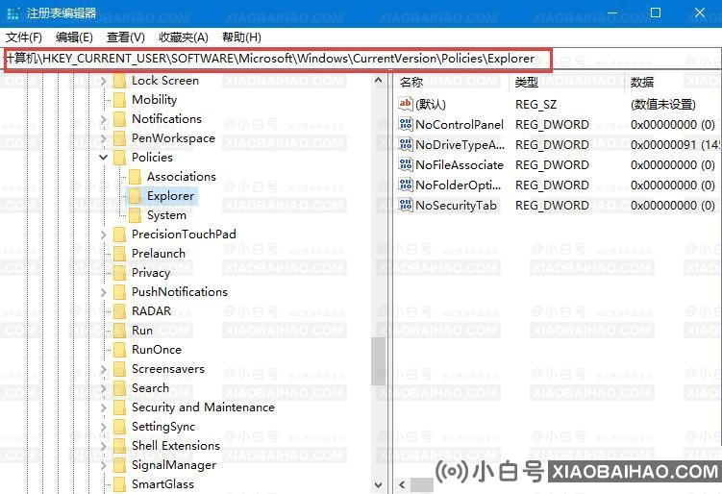
Task: Click tree pane scroll down arrow
Action: point(379,484)
